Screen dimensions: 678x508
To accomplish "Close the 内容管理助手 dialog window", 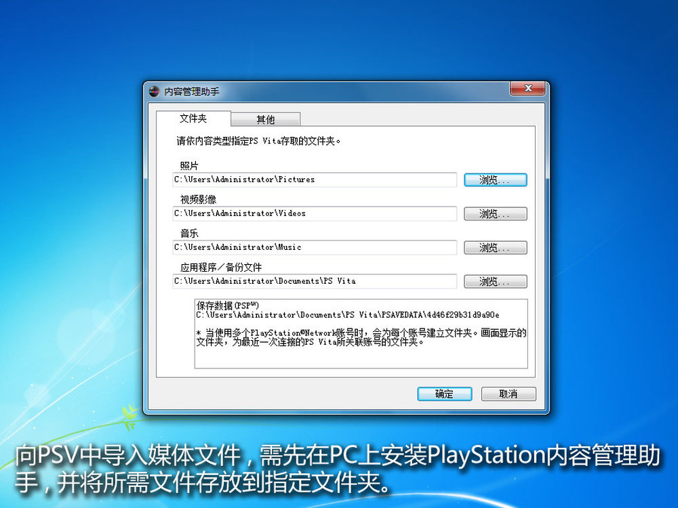I will [x=527, y=89].
